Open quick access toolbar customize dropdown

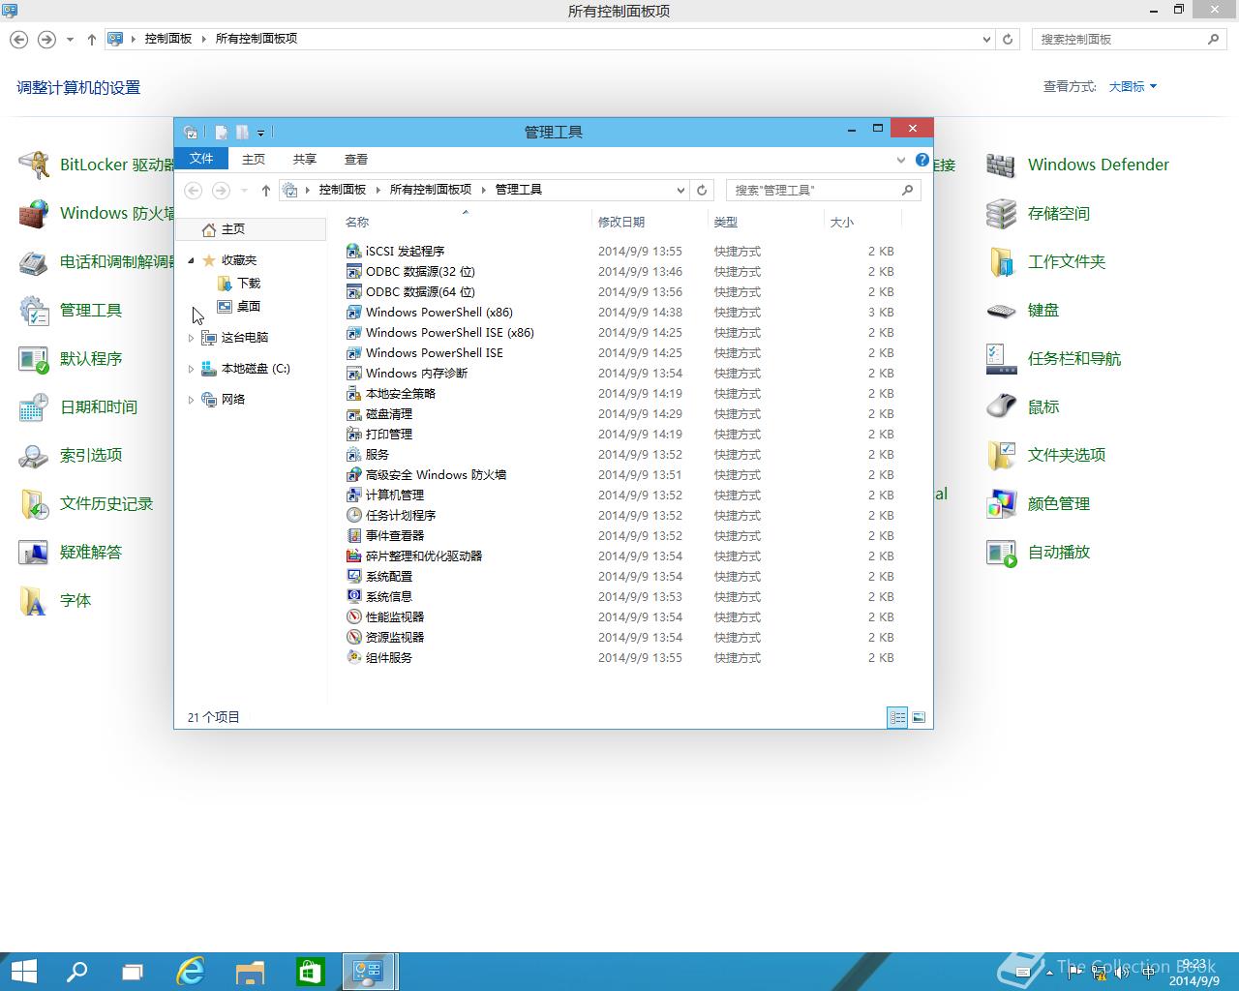click(260, 133)
